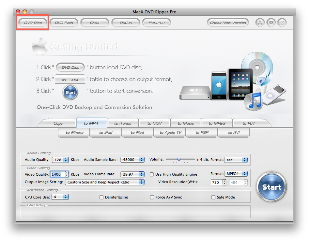Open help with the question mark icon
This screenshot has width=309, height=242.
[282, 23]
